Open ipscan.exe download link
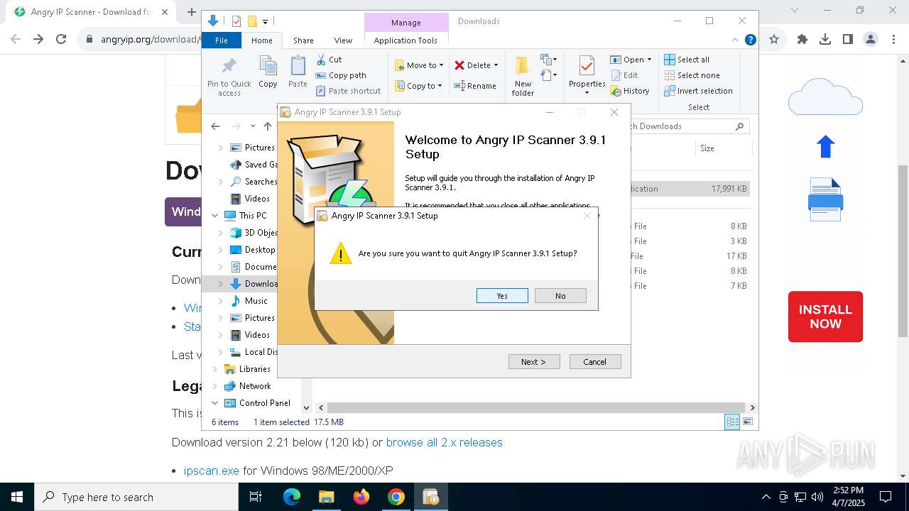The height and width of the screenshot is (511, 909). click(x=212, y=471)
